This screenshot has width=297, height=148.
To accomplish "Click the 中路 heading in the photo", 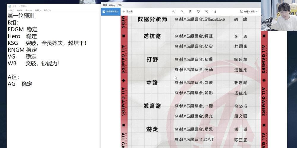I will 152,83.
